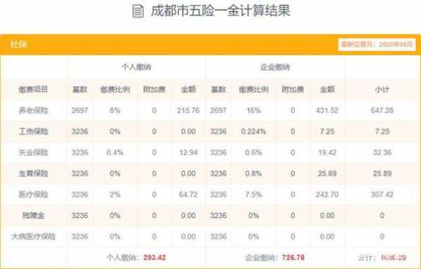Select the 养老保险 row label
The width and height of the screenshot is (421, 269).
(33, 111)
